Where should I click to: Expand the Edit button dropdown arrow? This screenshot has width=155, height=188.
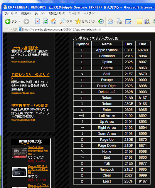click(134, 21)
